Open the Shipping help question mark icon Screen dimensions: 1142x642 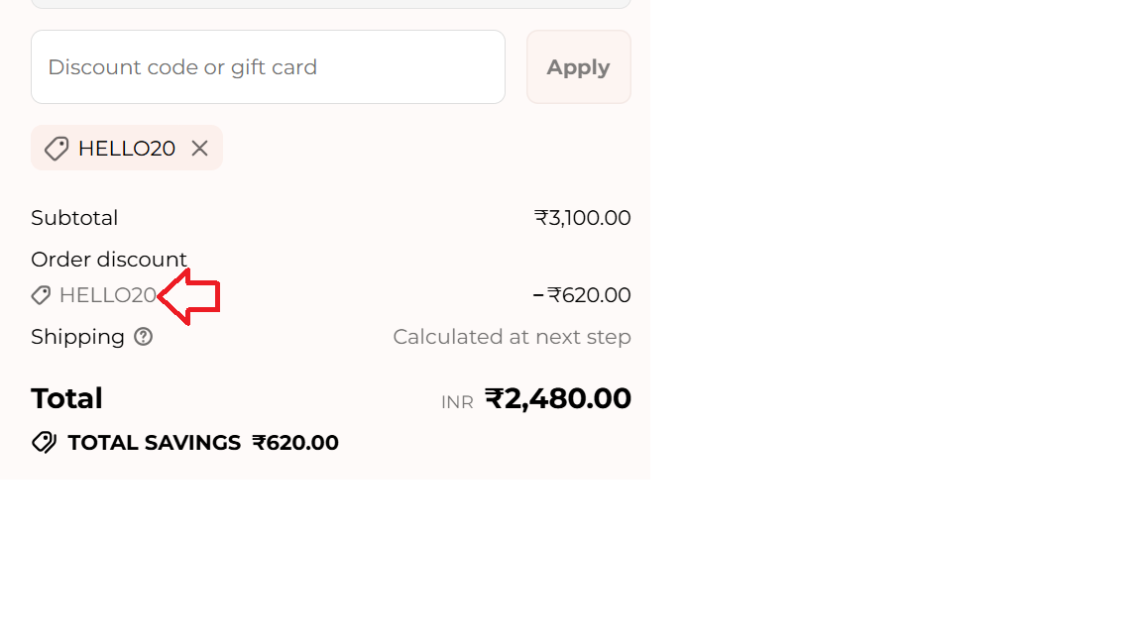pyautogui.click(x=144, y=337)
